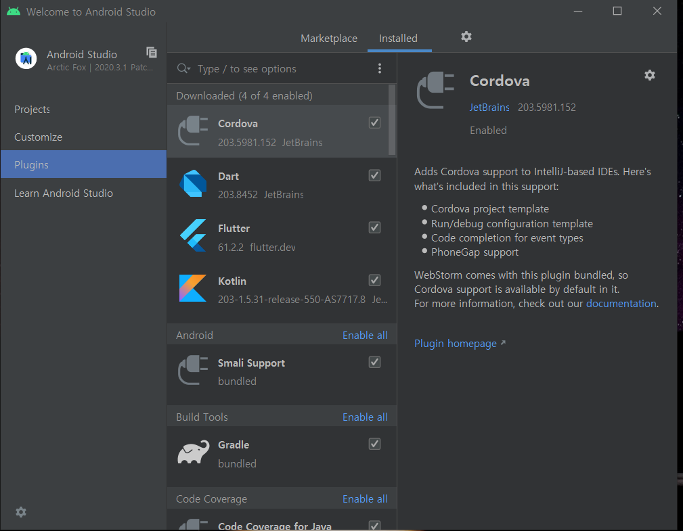Click the Enabled status text

488,130
